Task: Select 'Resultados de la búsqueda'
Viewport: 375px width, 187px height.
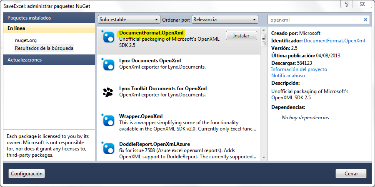Action: tap(44, 48)
